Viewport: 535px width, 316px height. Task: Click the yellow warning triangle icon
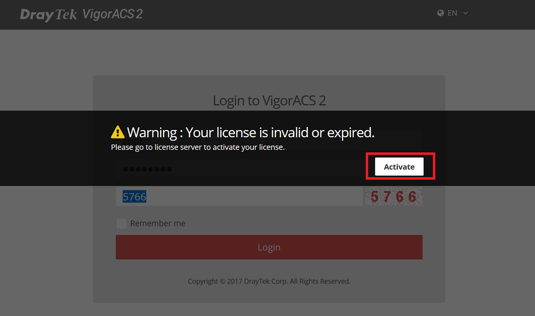coord(117,132)
